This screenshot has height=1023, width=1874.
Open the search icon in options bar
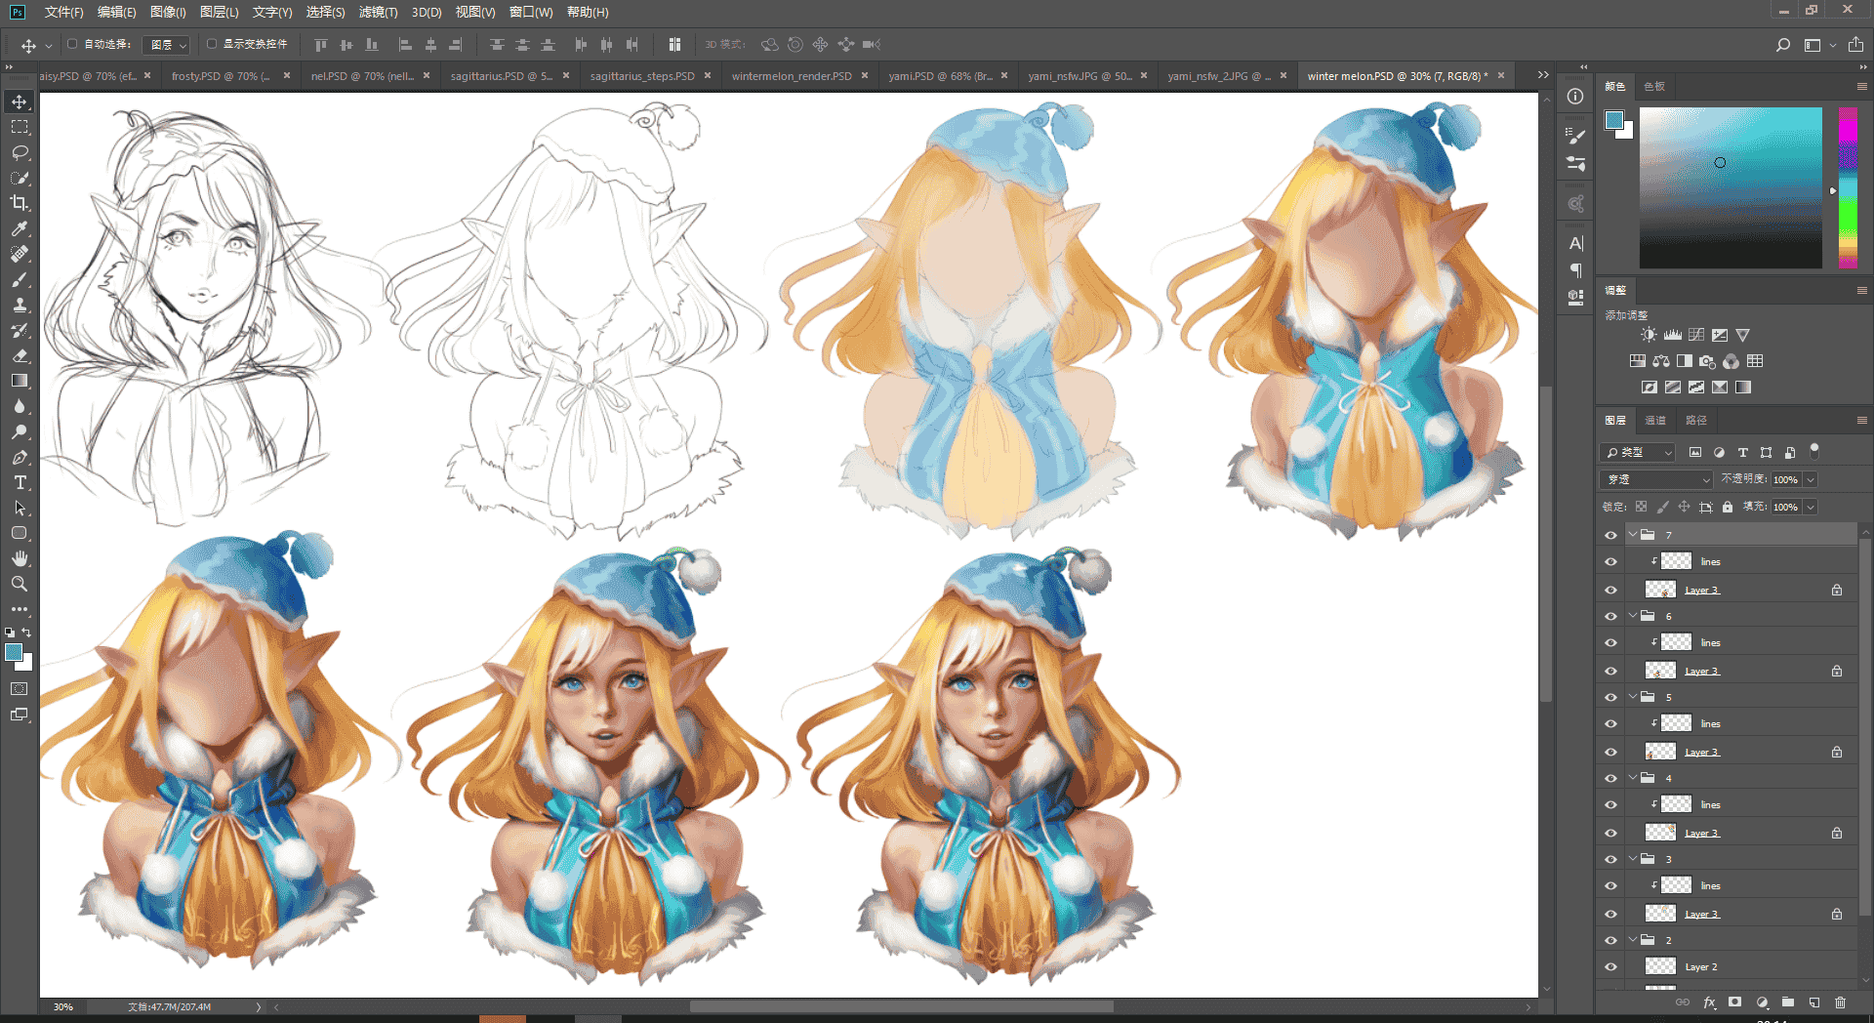pyautogui.click(x=1783, y=45)
